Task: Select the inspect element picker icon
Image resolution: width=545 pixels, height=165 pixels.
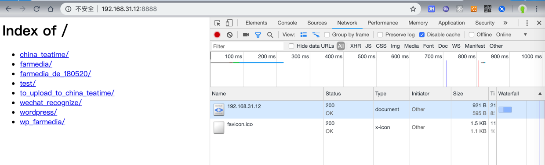Action: (x=218, y=23)
